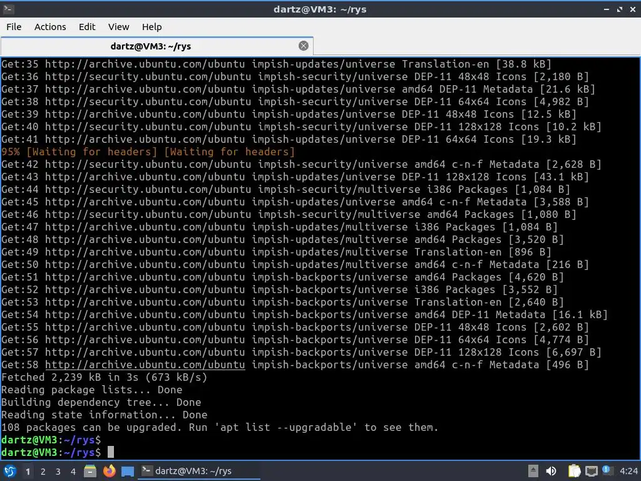Viewport: 641px width, 481px height.
Task: Open the Actions menu
Action: click(x=50, y=27)
